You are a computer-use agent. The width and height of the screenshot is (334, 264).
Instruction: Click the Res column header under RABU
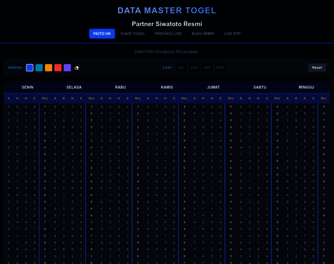pos(138,98)
